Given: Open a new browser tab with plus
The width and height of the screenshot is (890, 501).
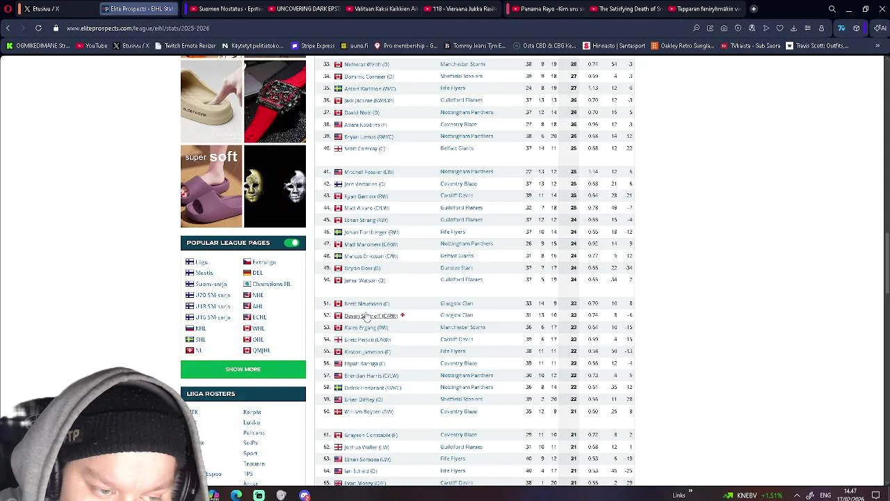Looking at the screenshot, I should (753, 9).
